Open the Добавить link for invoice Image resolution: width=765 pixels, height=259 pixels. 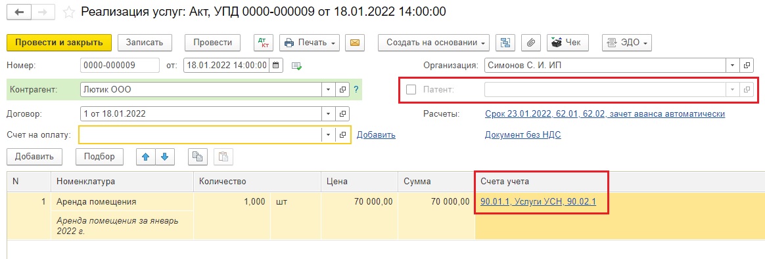point(376,135)
